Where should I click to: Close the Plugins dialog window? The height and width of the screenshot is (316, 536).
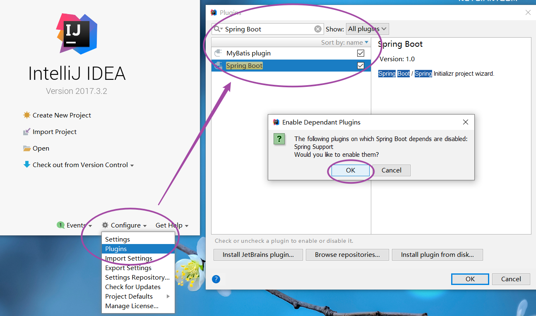click(x=528, y=12)
